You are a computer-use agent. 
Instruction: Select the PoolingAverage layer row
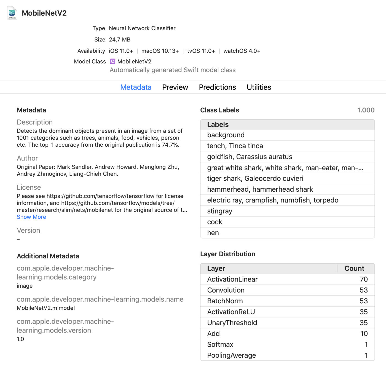pos(231,355)
